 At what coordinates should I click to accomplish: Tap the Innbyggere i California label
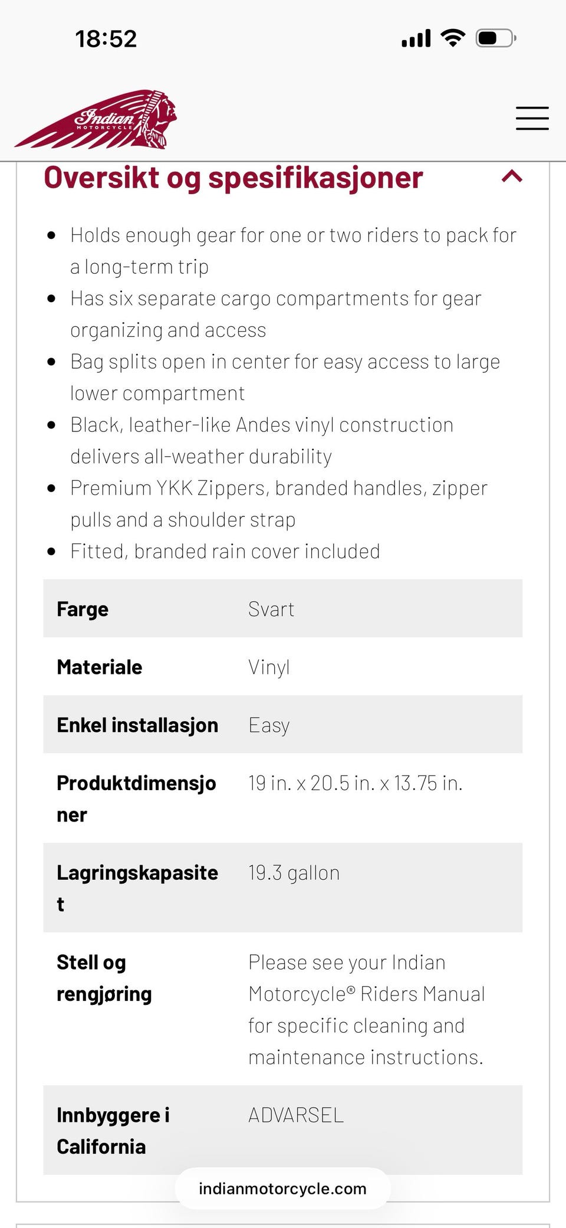pos(113,1131)
